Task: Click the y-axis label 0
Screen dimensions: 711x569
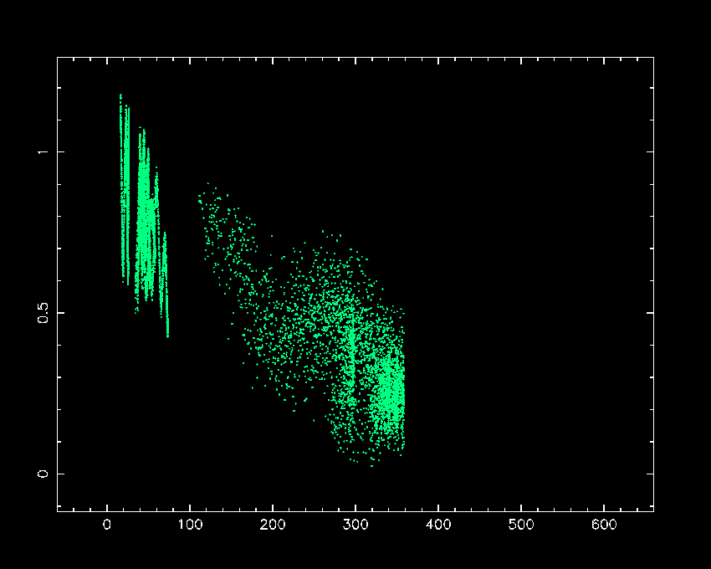Action: [43, 474]
